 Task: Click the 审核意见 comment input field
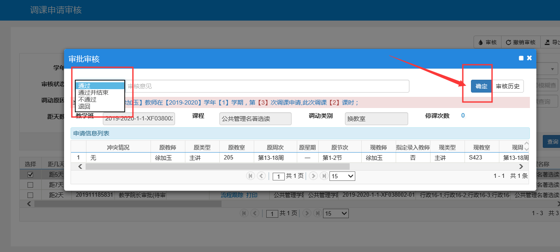[267, 86]
